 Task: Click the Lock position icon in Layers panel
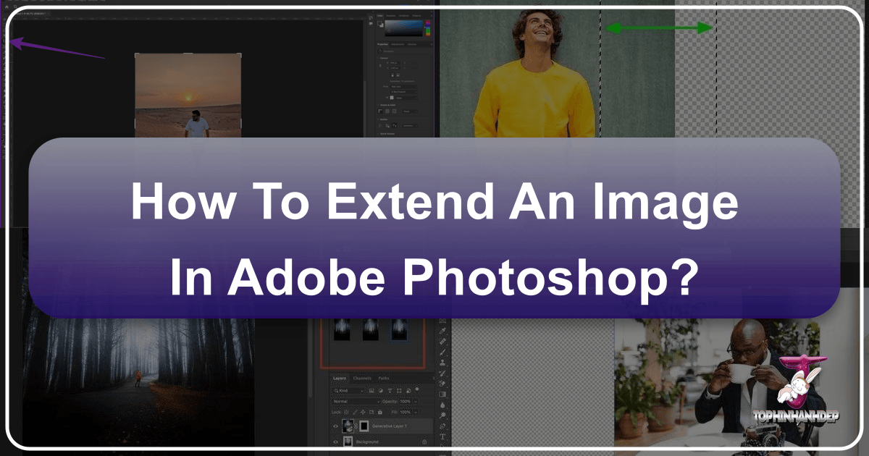pos(363,412)
